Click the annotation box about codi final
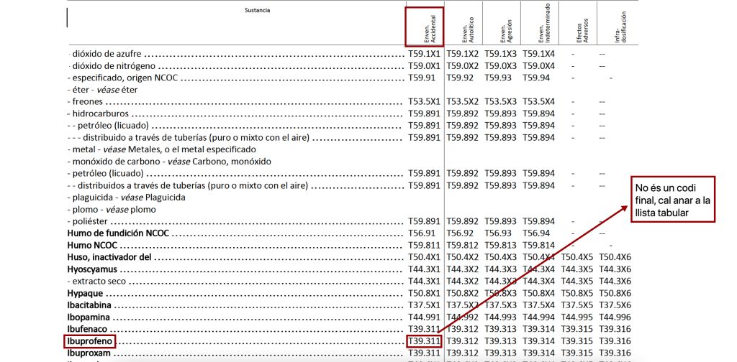The height and width of the screenshot is (362, 737). point(673,199)
